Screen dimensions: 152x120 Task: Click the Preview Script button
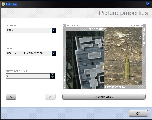pyautogui.click(x=104, y=97)
